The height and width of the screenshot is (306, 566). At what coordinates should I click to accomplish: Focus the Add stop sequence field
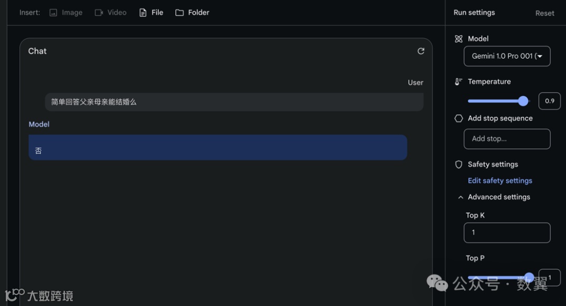tap(507, 139)
